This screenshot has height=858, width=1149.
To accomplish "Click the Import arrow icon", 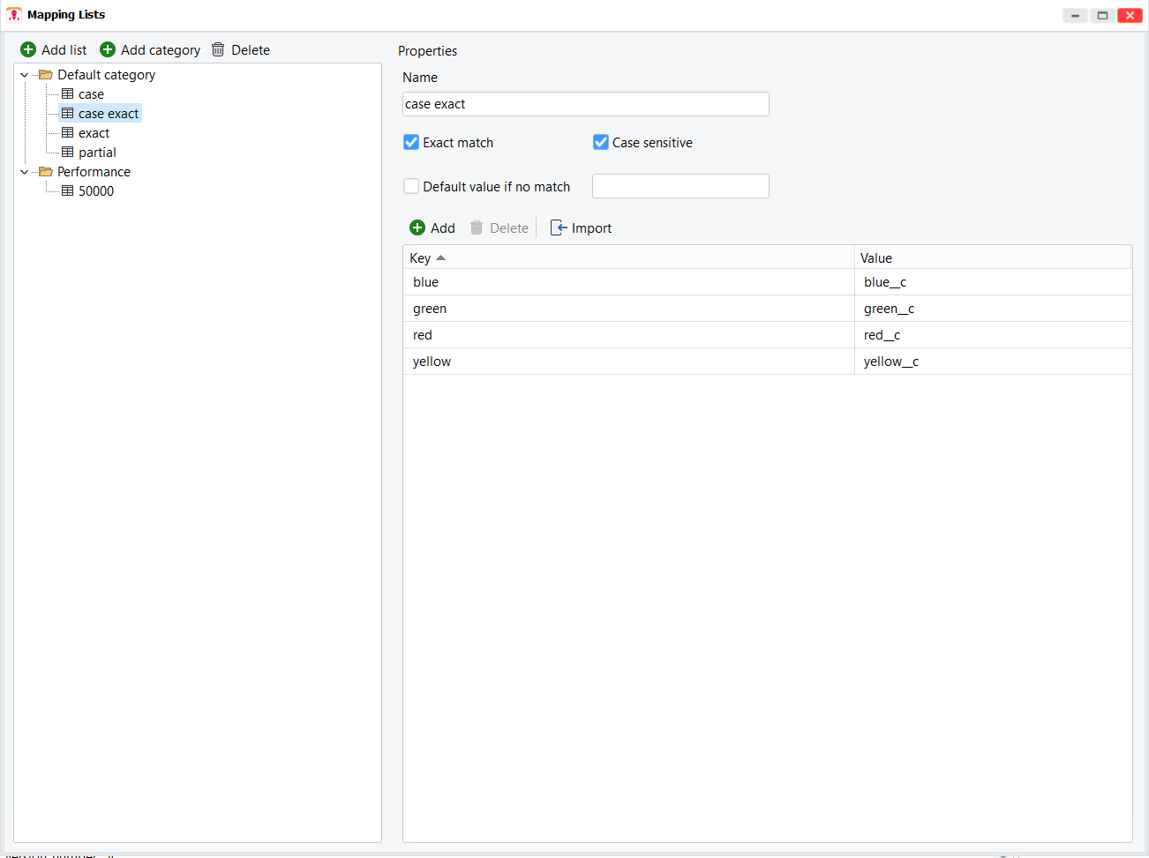I will [x=559, y=228].
